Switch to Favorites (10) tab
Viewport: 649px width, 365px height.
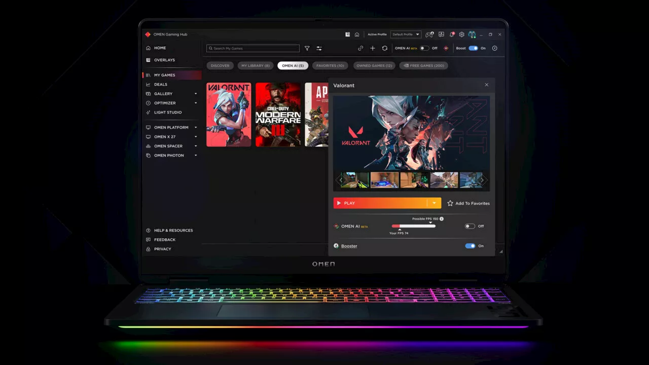[330, 65]
